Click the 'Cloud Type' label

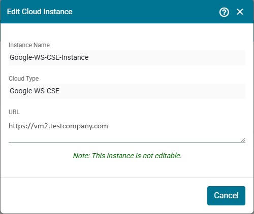(x=24, y=79)
